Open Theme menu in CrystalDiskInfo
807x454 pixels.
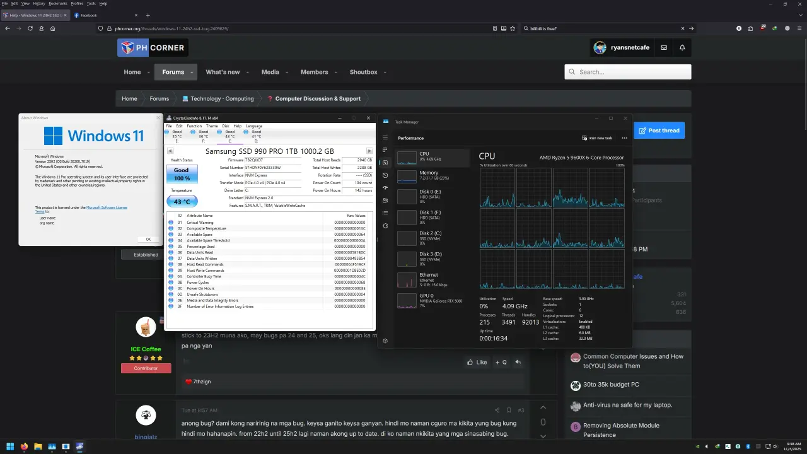click(212, 126)
